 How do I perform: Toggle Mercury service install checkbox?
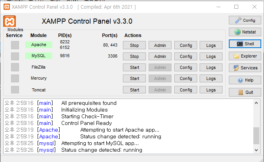15,78
